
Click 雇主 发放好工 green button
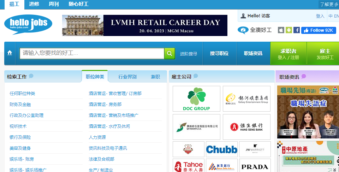pos(323,54)
